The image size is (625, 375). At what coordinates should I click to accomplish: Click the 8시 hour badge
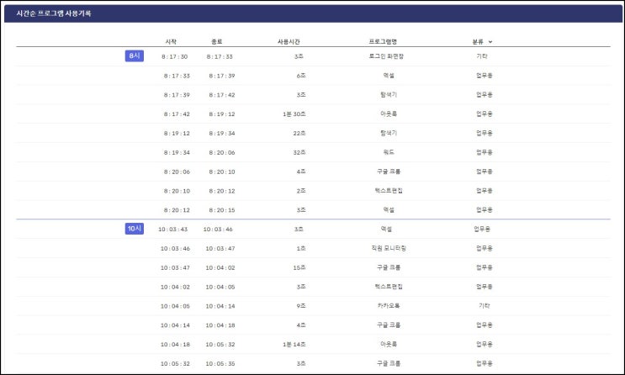click(135, 55)
